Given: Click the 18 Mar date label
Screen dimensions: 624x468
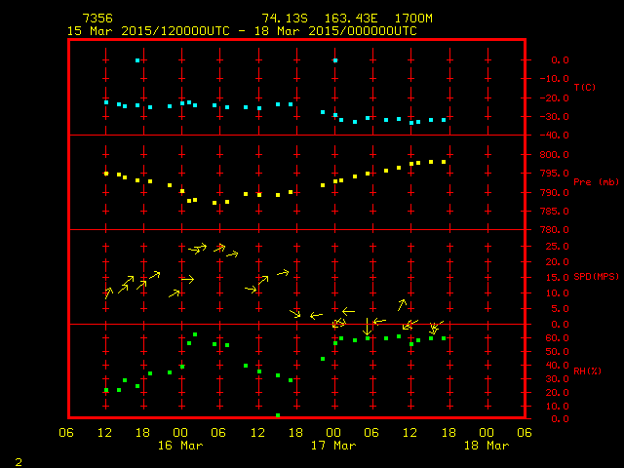Looking at the screenshot, I should 486,446.
